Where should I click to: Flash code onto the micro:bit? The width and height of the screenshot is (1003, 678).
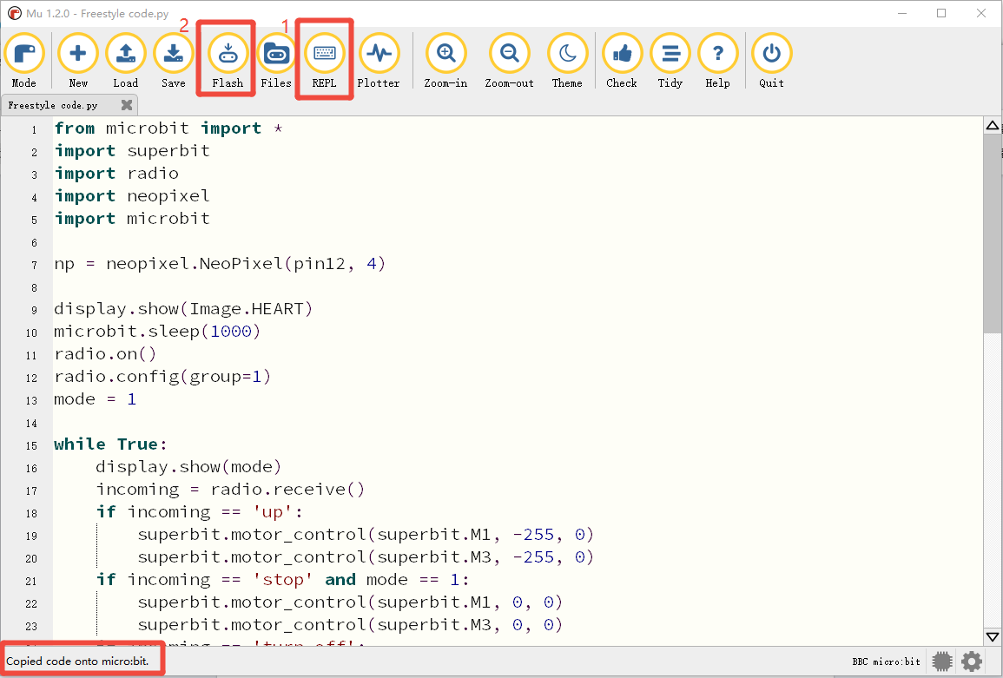[228, 61]
